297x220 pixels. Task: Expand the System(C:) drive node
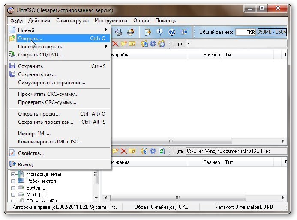tap(13, 187)
